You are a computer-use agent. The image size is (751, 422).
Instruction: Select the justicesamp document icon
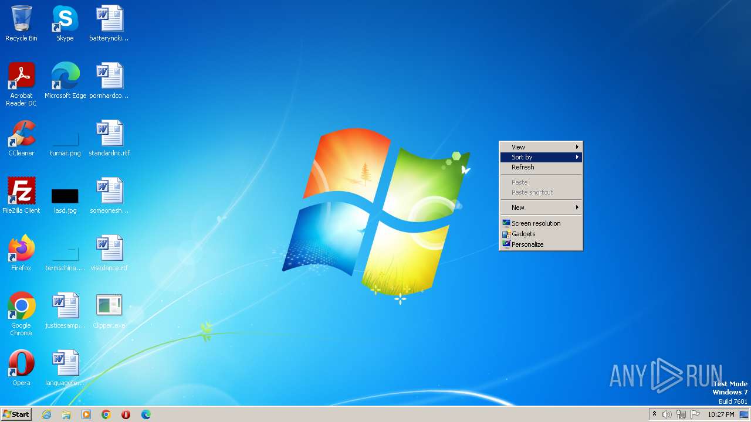pyautogui.click(x=65, y=311)
